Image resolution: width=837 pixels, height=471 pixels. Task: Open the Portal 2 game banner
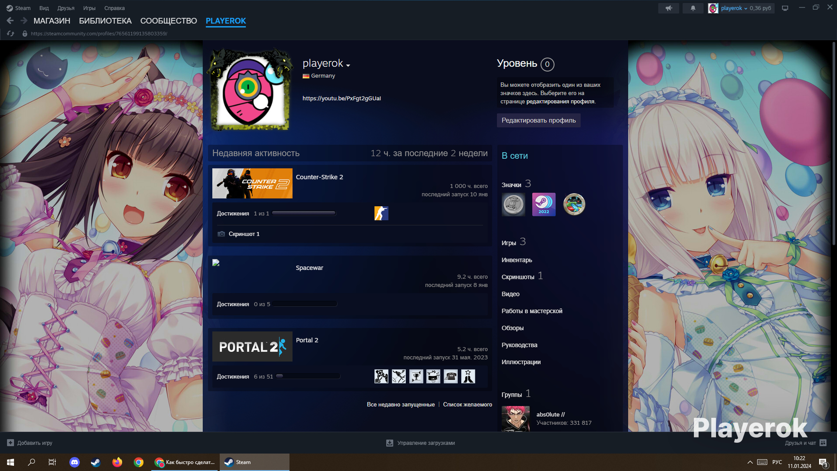pos(252,347)
